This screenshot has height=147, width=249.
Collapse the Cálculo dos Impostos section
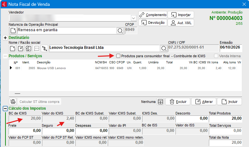click(5, 109)
